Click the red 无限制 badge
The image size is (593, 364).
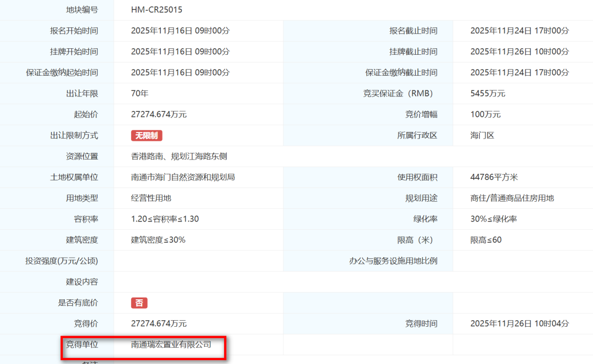[147, 135]
